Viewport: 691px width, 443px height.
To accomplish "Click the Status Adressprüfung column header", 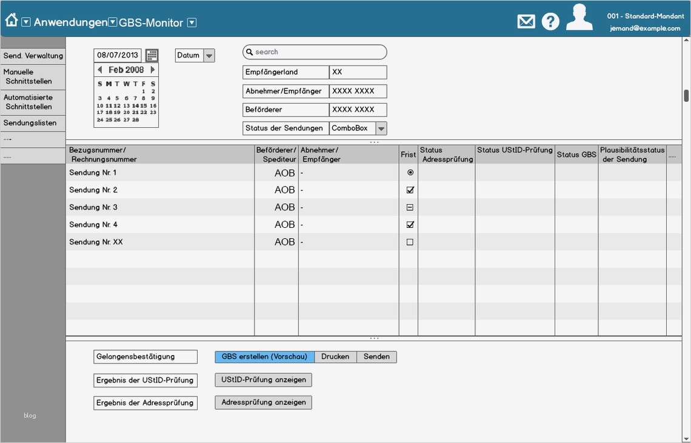I will 446,155.
